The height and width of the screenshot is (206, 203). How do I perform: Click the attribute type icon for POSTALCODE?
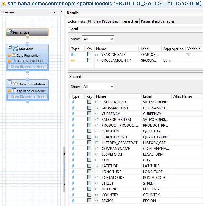(x=73, y=177)
